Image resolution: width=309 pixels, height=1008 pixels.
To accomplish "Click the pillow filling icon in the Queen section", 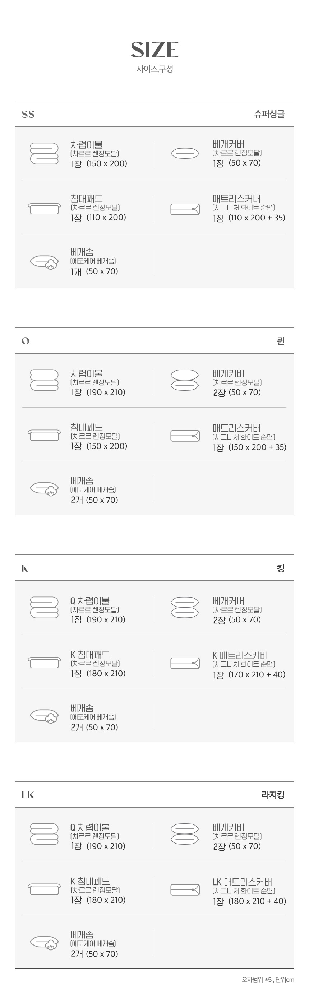I will click(x=45, y=489).
